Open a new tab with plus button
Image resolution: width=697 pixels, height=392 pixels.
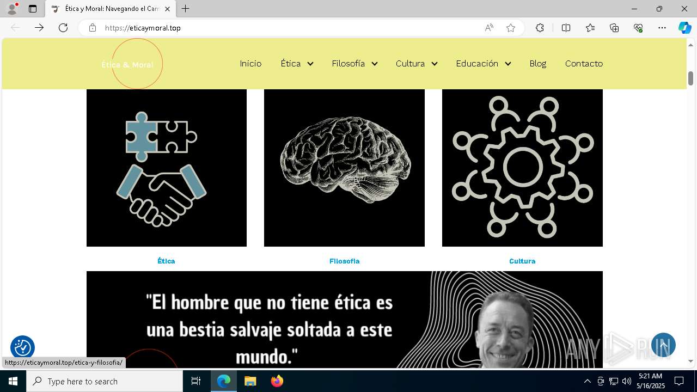click(186, 9)
